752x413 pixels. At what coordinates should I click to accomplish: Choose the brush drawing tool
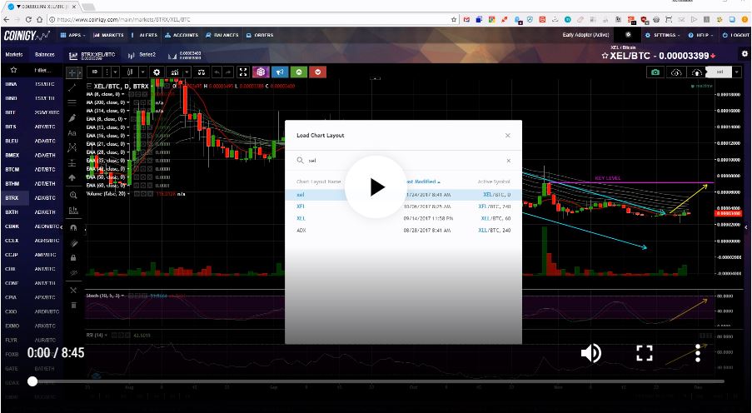72,118
